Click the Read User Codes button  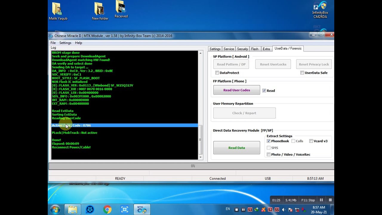pos(237,90)
